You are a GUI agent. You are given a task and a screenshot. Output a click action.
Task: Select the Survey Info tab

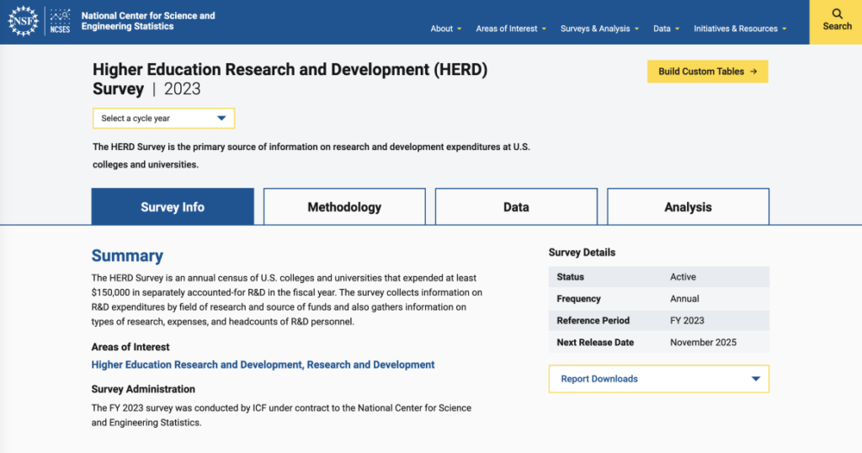(x=173, y=207)
